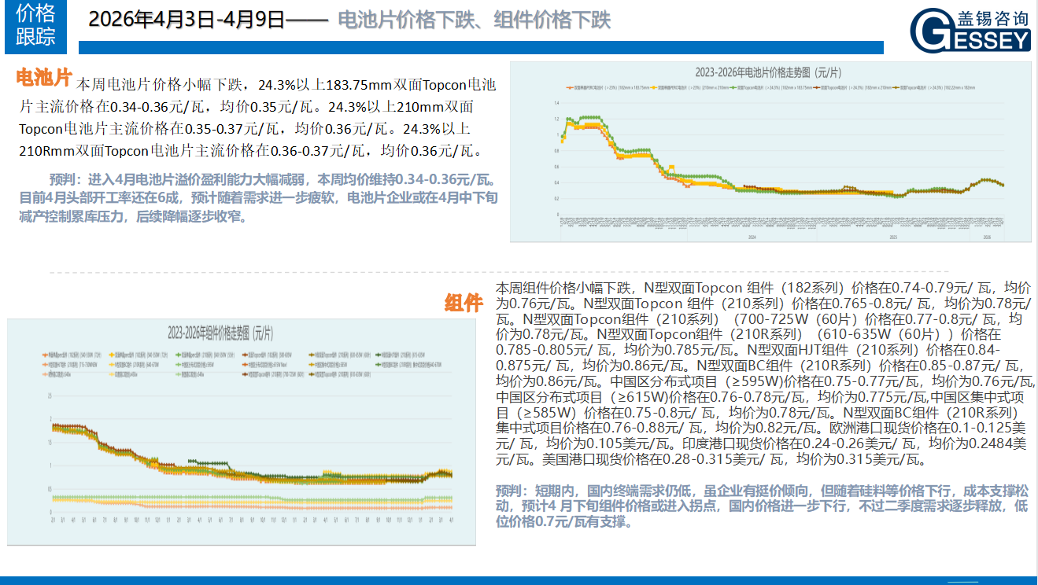The image size is (1038, 585).
Task: Click the 2023-2026年电池片价格走势图 chart title
Action: click(770, 72)
